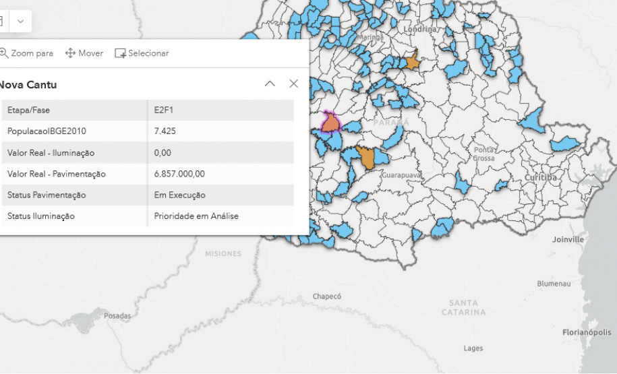617x374 pixels.
Task: Click the Londrina label on map
Action: (x=421, y=30)
